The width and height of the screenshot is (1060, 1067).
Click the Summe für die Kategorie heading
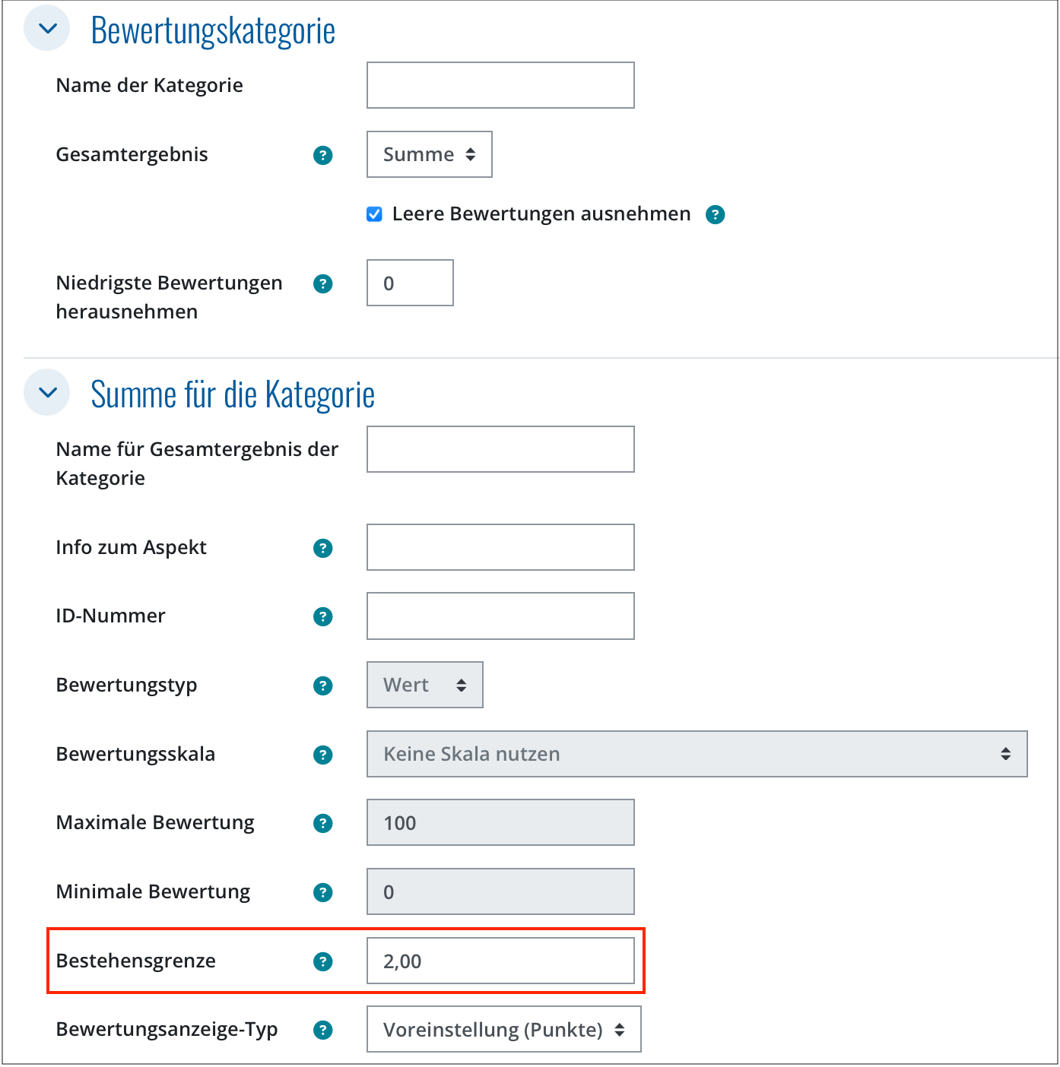[x=233, y=394]
